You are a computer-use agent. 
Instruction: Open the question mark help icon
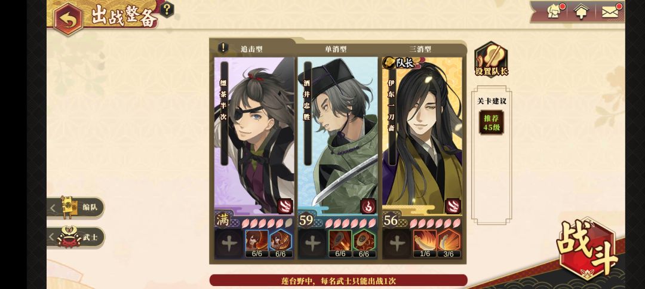click(x=166, y=10)
